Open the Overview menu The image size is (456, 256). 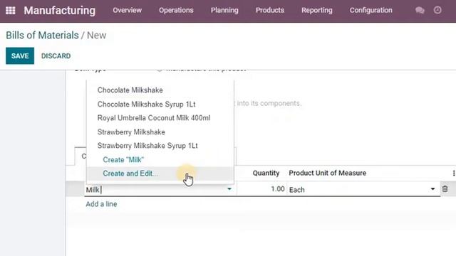(127, 10)
